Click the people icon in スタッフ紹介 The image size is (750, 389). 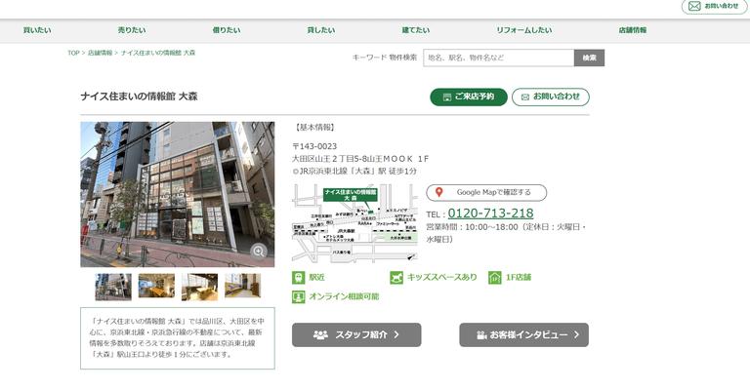320,335
